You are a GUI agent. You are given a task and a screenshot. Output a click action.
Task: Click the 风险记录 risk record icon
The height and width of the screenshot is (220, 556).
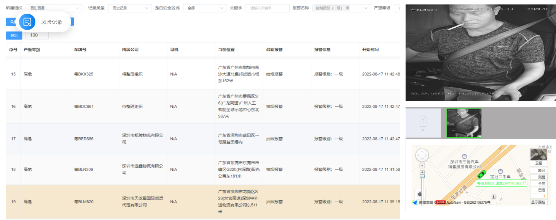(x=27, y=22)
